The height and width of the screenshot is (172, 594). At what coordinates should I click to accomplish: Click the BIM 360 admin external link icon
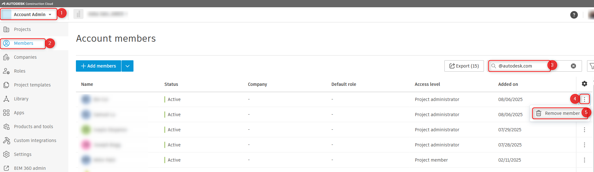point(6,168)
